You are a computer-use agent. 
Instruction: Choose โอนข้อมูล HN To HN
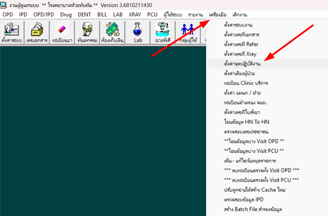tap(247, 122)
